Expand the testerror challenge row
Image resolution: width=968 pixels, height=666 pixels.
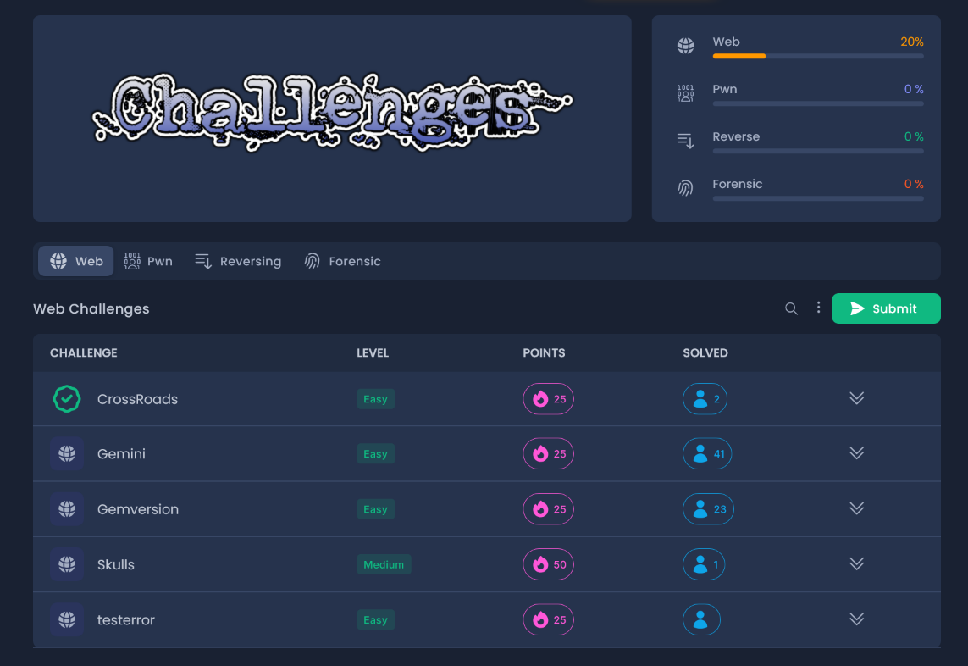coord(856,619)
